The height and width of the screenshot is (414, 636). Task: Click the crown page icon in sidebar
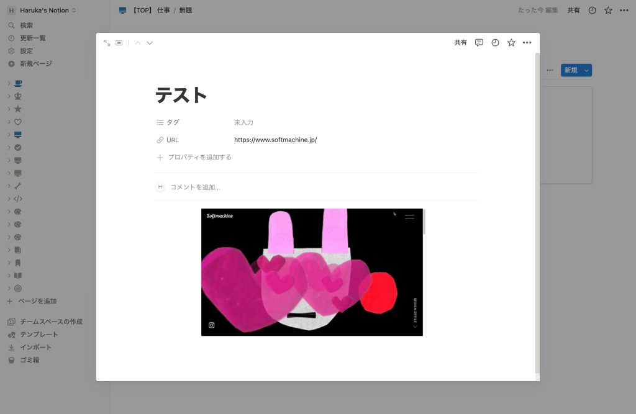(x=18, y=96)
